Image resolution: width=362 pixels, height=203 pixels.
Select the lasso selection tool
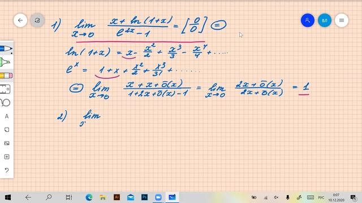5,103
